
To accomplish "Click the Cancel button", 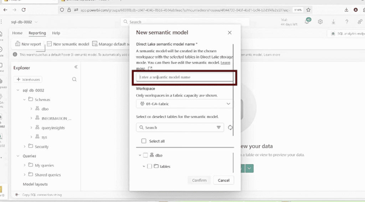I will point(223,180).
